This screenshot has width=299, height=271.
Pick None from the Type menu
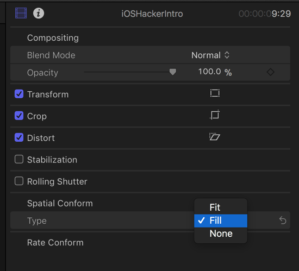coord(221,234)
